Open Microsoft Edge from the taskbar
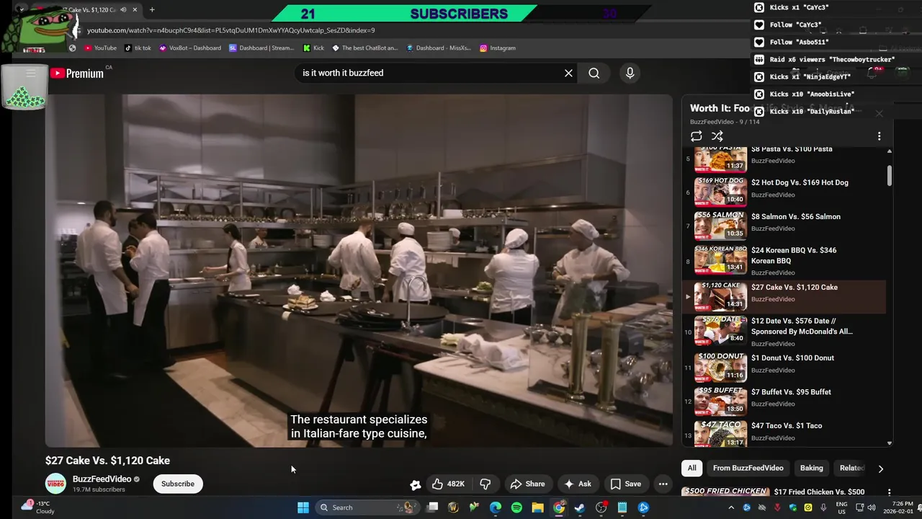Image resolution: width=922 pixels, height=519 pixels. coord(496,507)
